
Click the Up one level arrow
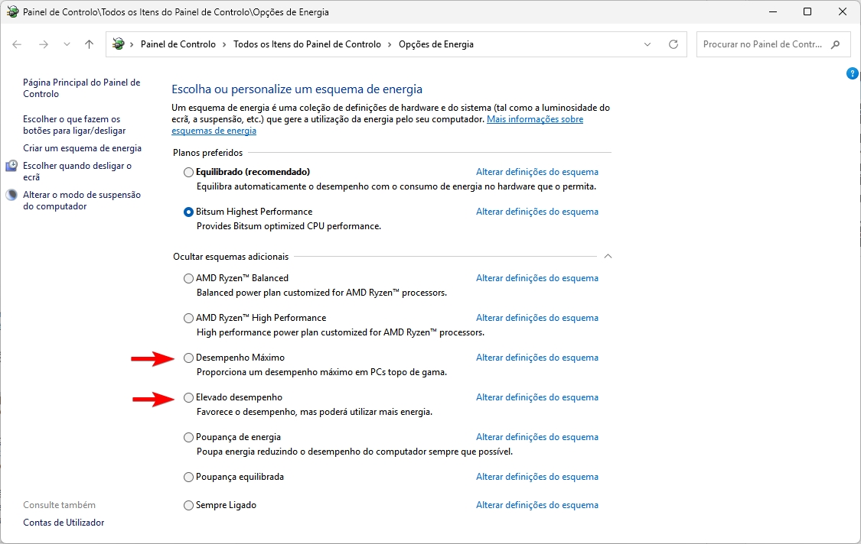pyautogui.click(x=89, y=44)
